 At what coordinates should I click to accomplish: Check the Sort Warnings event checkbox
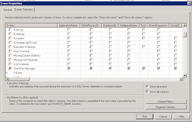click(10, 64)
